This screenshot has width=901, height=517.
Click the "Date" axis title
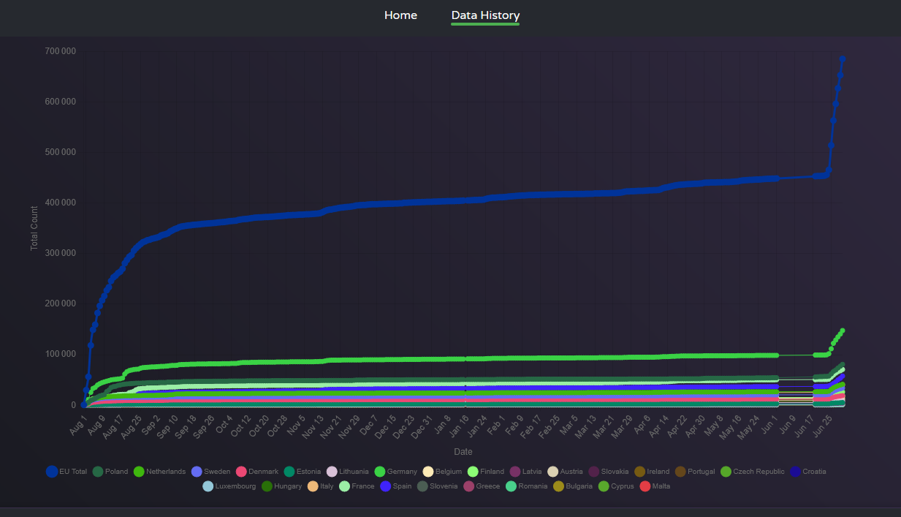coord(463,451)
